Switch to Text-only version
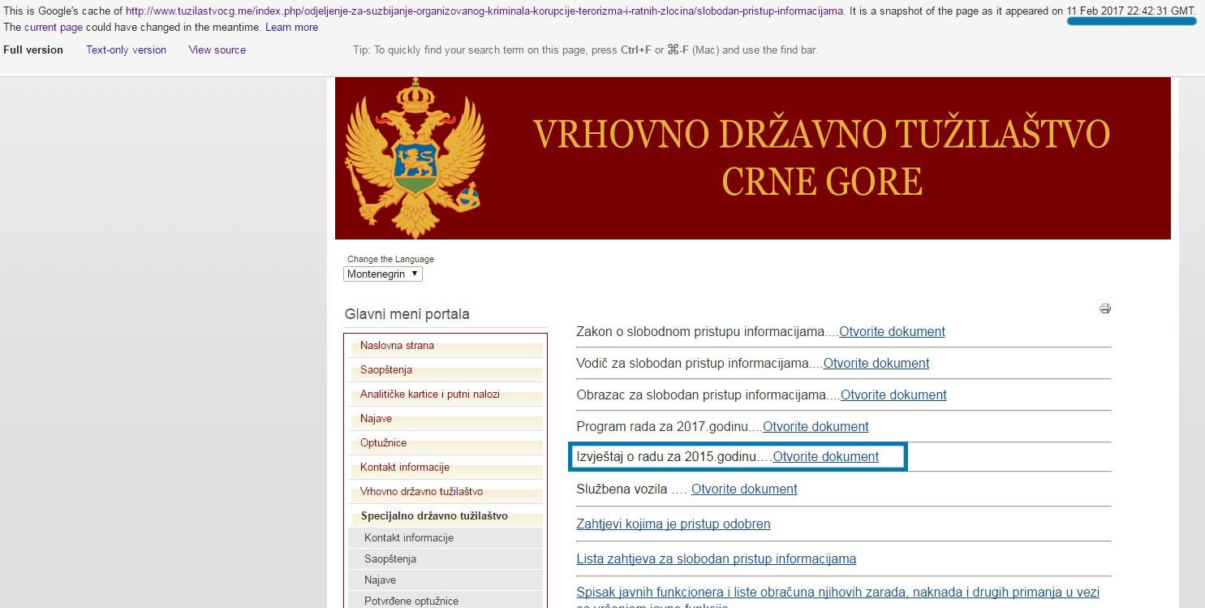Viewport: 1205px width, 608px height. pos(126,50)
